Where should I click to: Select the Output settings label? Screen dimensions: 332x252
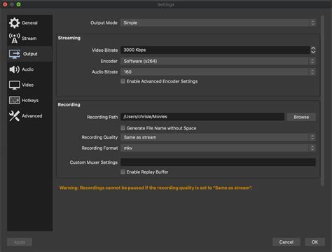(30, 54)
